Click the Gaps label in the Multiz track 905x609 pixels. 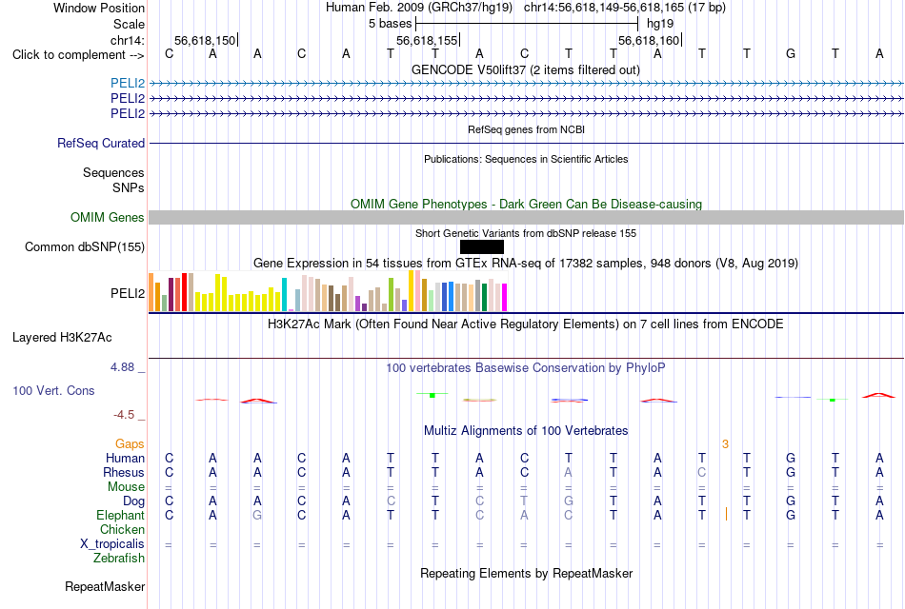(x=130, y=443)
